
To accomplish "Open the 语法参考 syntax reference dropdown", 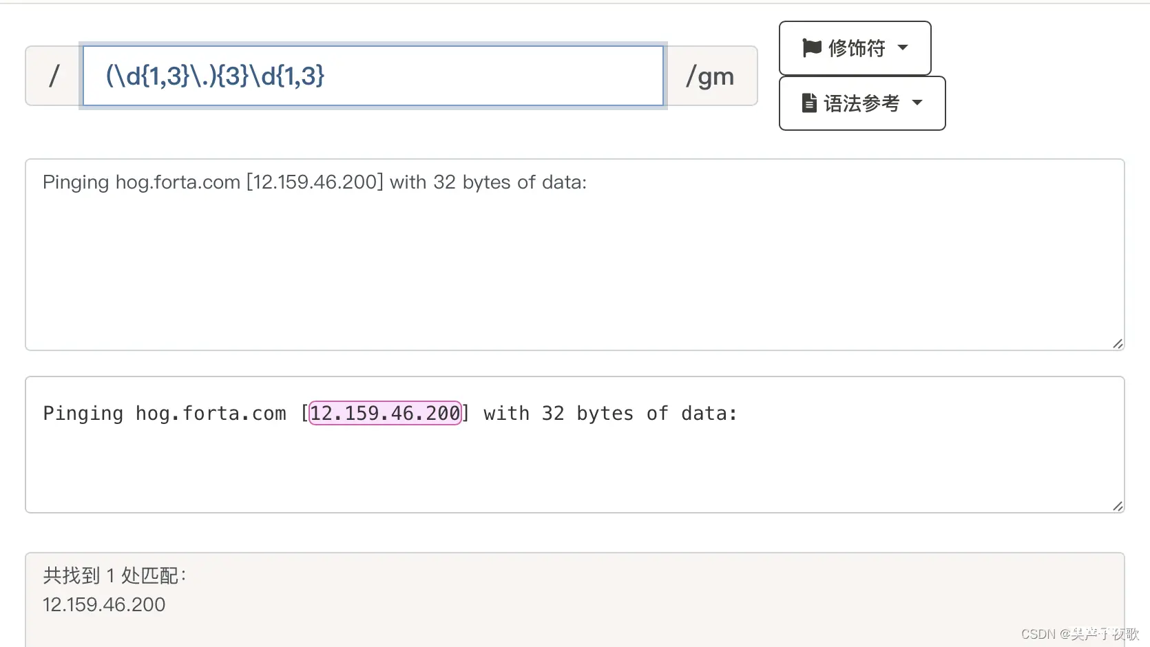I will click(862, 103).
